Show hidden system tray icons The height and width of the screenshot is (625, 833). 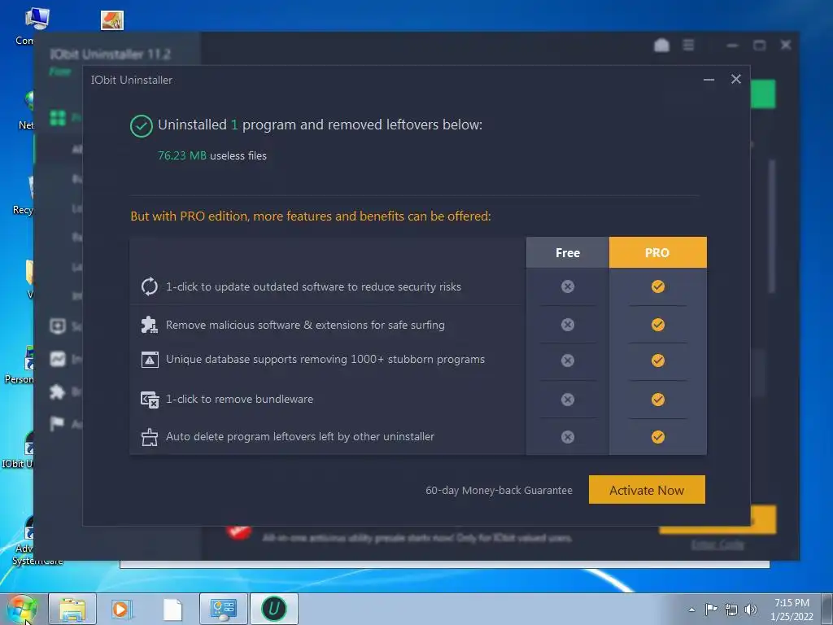coord(691,610)
